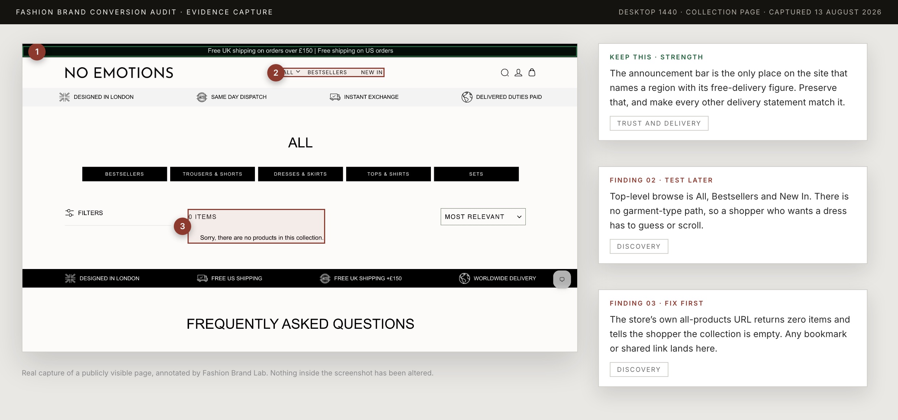Click the chat bubble widget
The image size is (898, 420).
coord(562,279)
